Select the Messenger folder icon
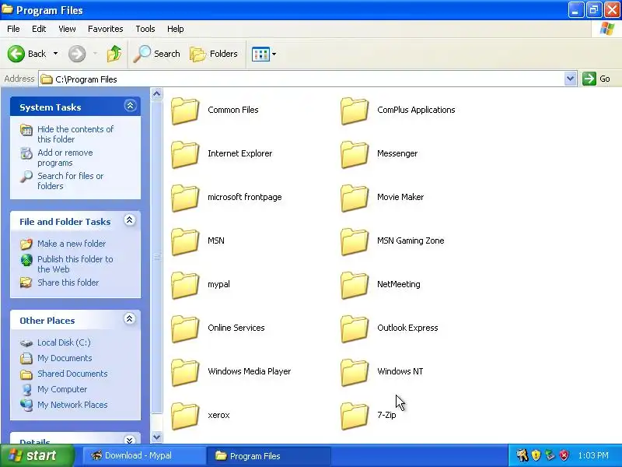This screenshot has width=622, height=467. click(355, 154)
